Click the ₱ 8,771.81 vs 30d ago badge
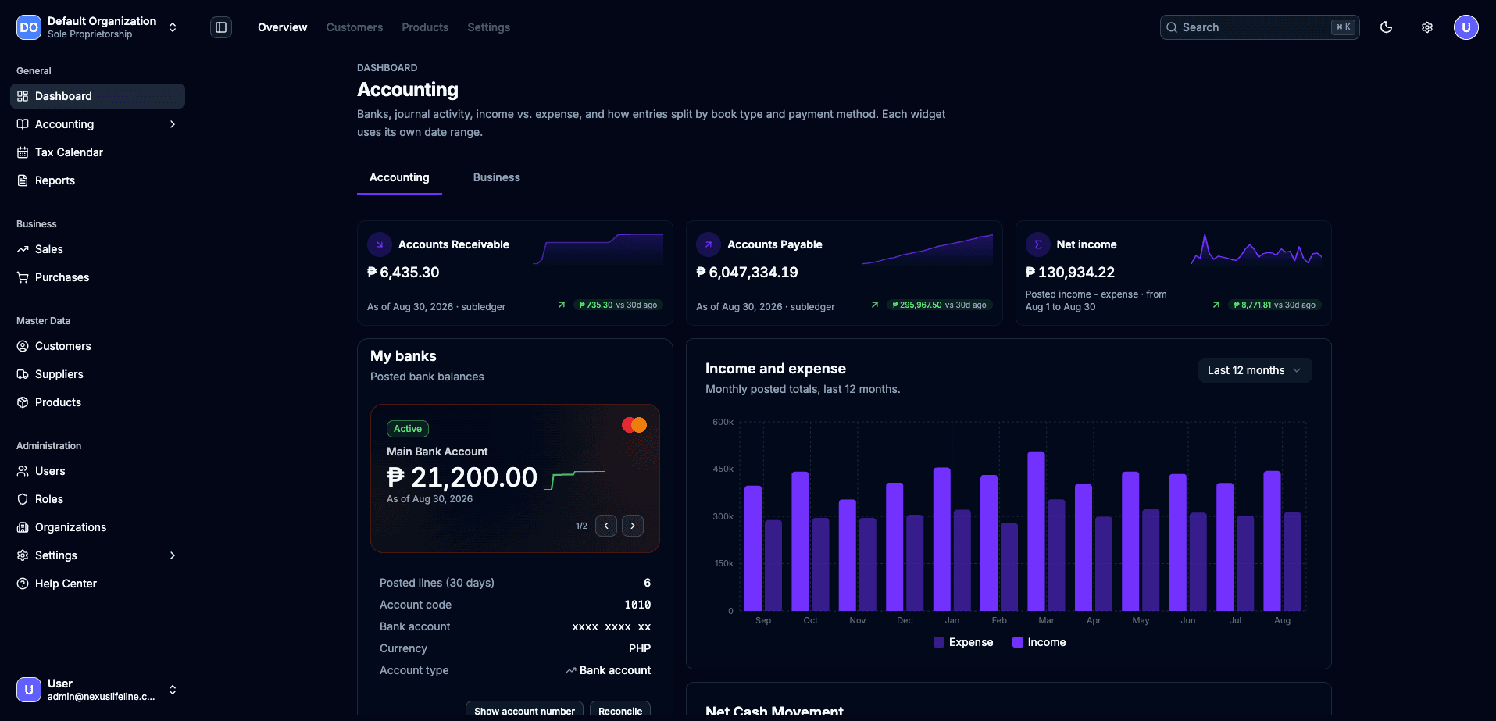 pos(1275,305)
